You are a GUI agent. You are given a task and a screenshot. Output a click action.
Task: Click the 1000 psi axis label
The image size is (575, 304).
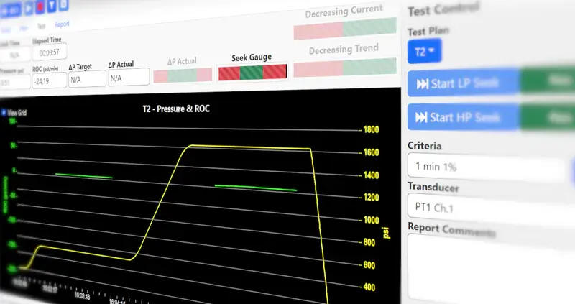pos(371,220)
